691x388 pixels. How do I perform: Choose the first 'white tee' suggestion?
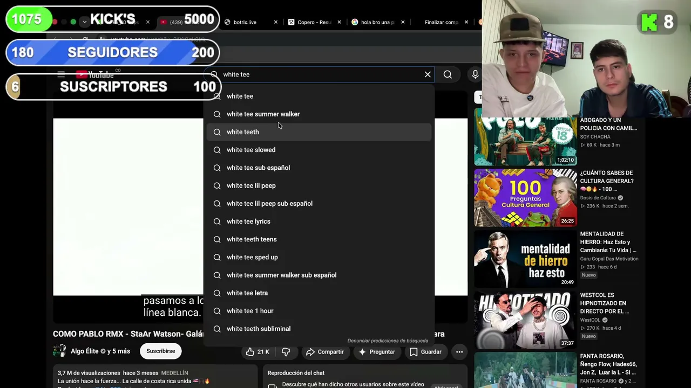coord(319,96)
